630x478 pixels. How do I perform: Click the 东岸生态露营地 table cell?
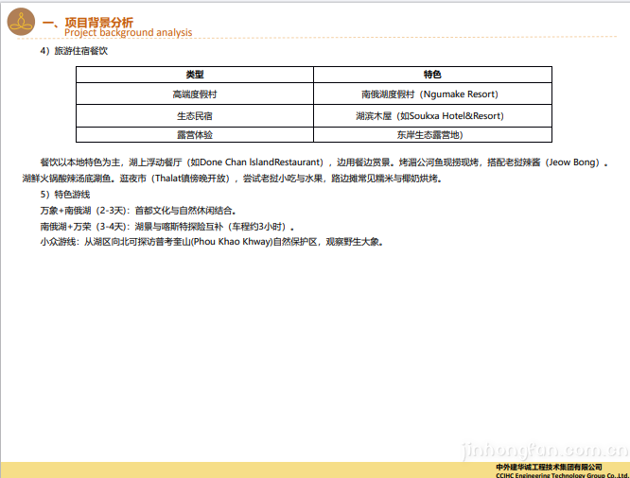coord(429,135)
